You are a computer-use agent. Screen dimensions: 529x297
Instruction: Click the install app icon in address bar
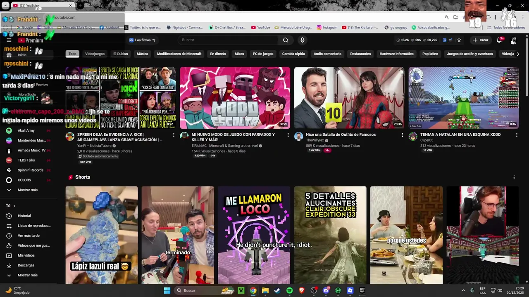(x=455, y=17)
